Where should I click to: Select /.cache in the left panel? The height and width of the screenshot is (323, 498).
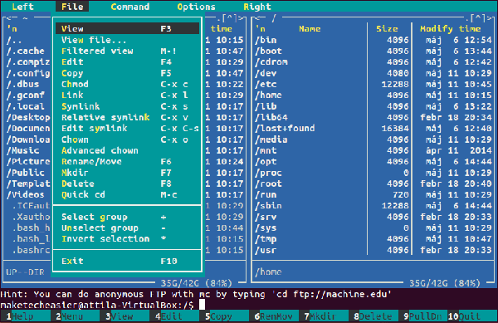coord(26,51)
